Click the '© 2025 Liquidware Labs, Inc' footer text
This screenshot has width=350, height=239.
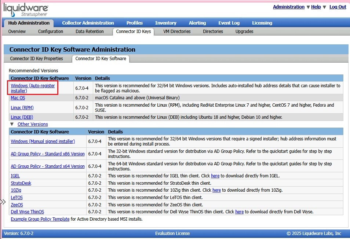(314, 234)
